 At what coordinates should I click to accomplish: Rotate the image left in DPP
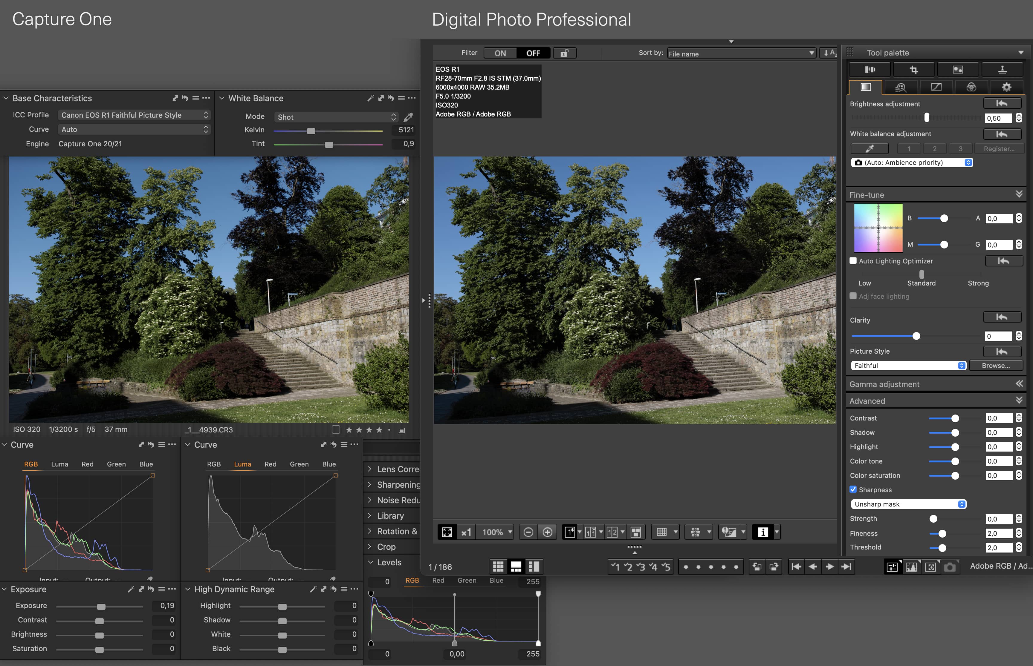(757, 566)
